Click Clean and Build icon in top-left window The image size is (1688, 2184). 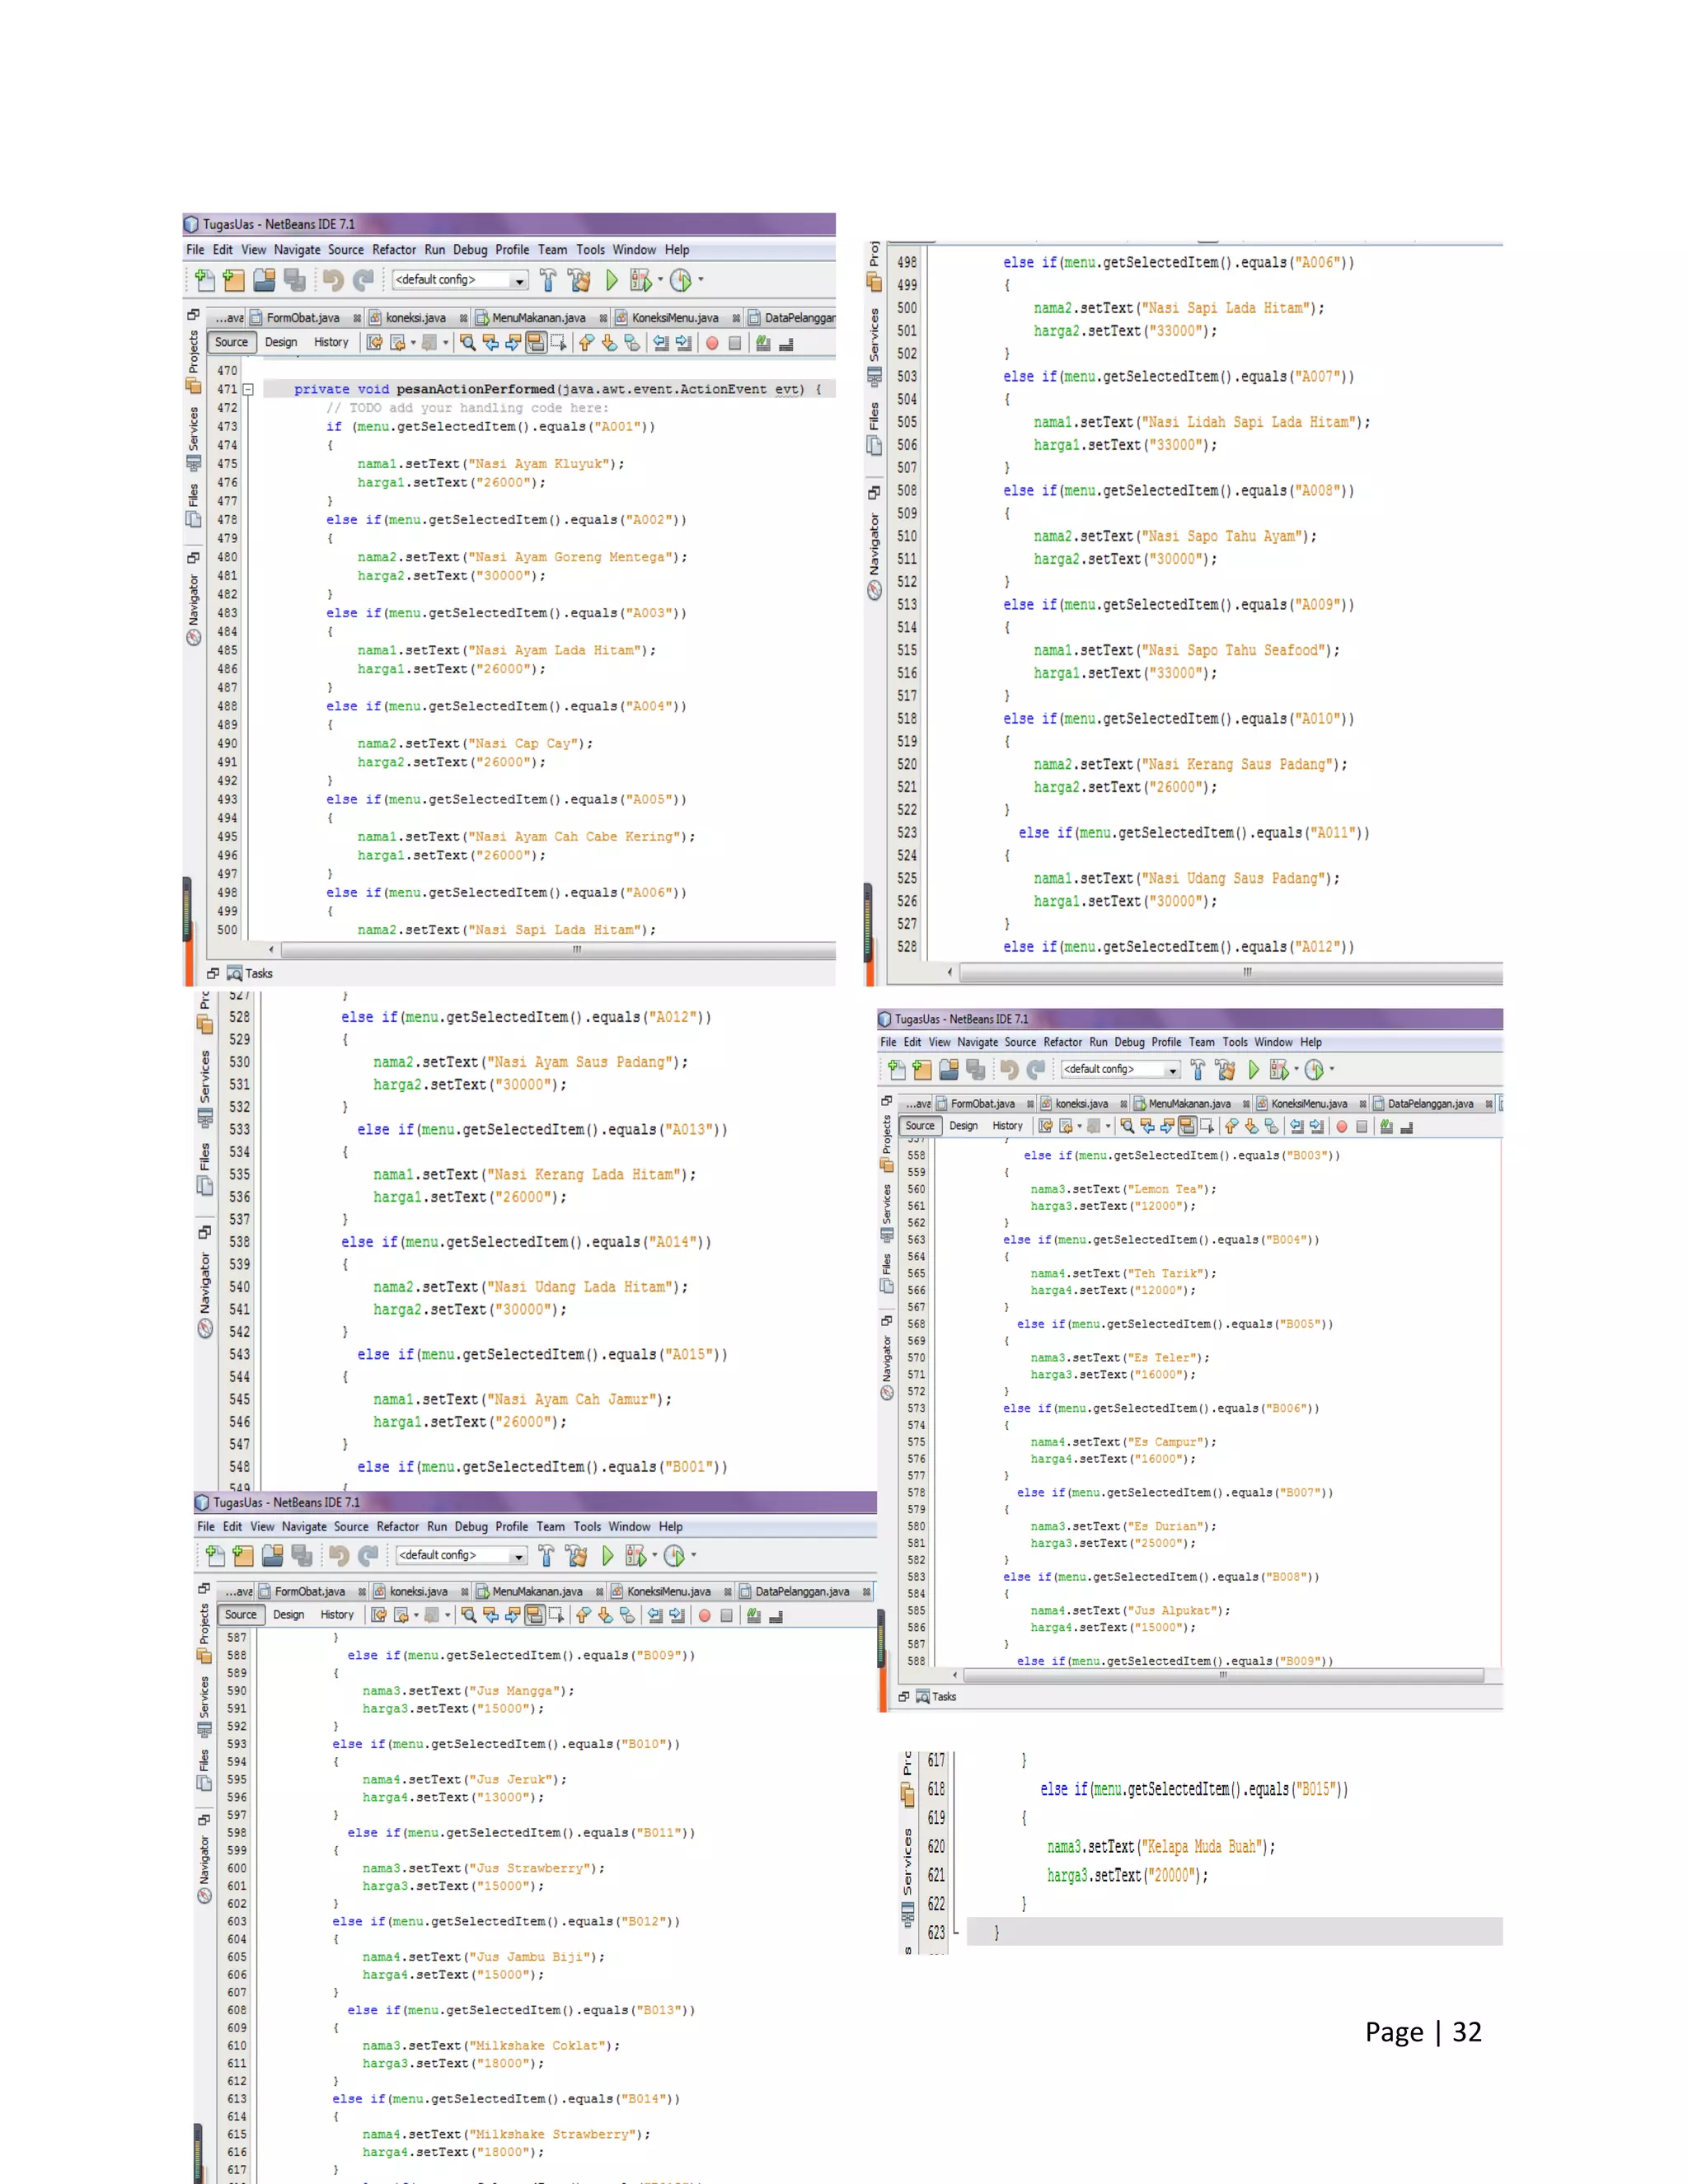[579, 280]
